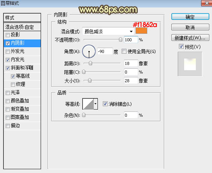Enable the 外发光 outer glow checkbox
Viewport: 212px width, 173px height.
8,51
